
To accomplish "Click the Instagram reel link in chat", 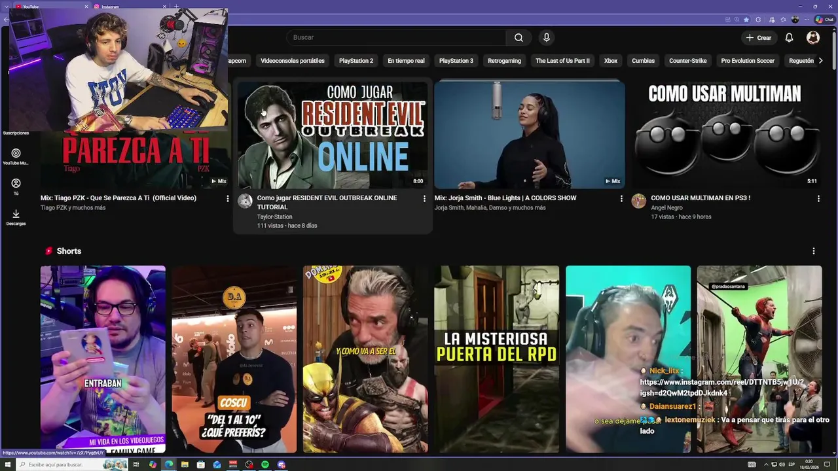I will pyautogui.click(x=721, y=387).
